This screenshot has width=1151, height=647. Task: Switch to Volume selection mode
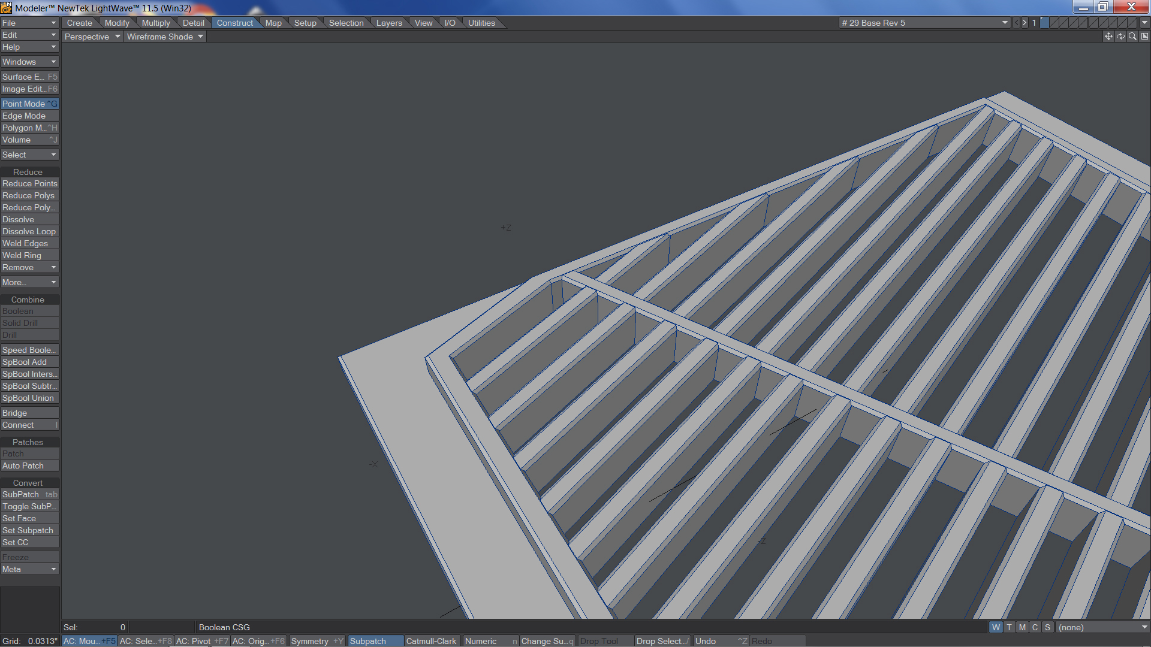[29, 140]
